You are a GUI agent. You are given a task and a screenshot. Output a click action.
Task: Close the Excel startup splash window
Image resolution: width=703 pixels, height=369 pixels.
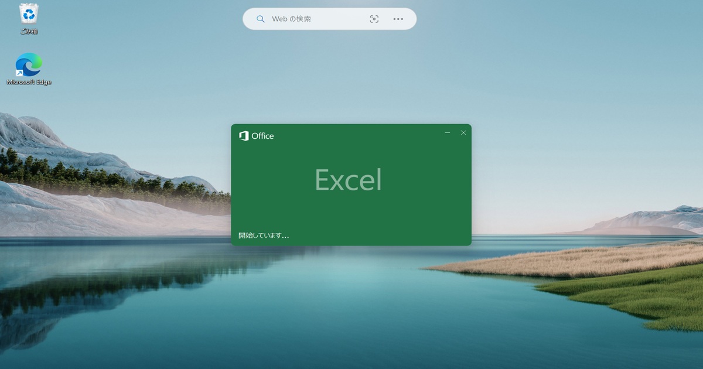463,133
